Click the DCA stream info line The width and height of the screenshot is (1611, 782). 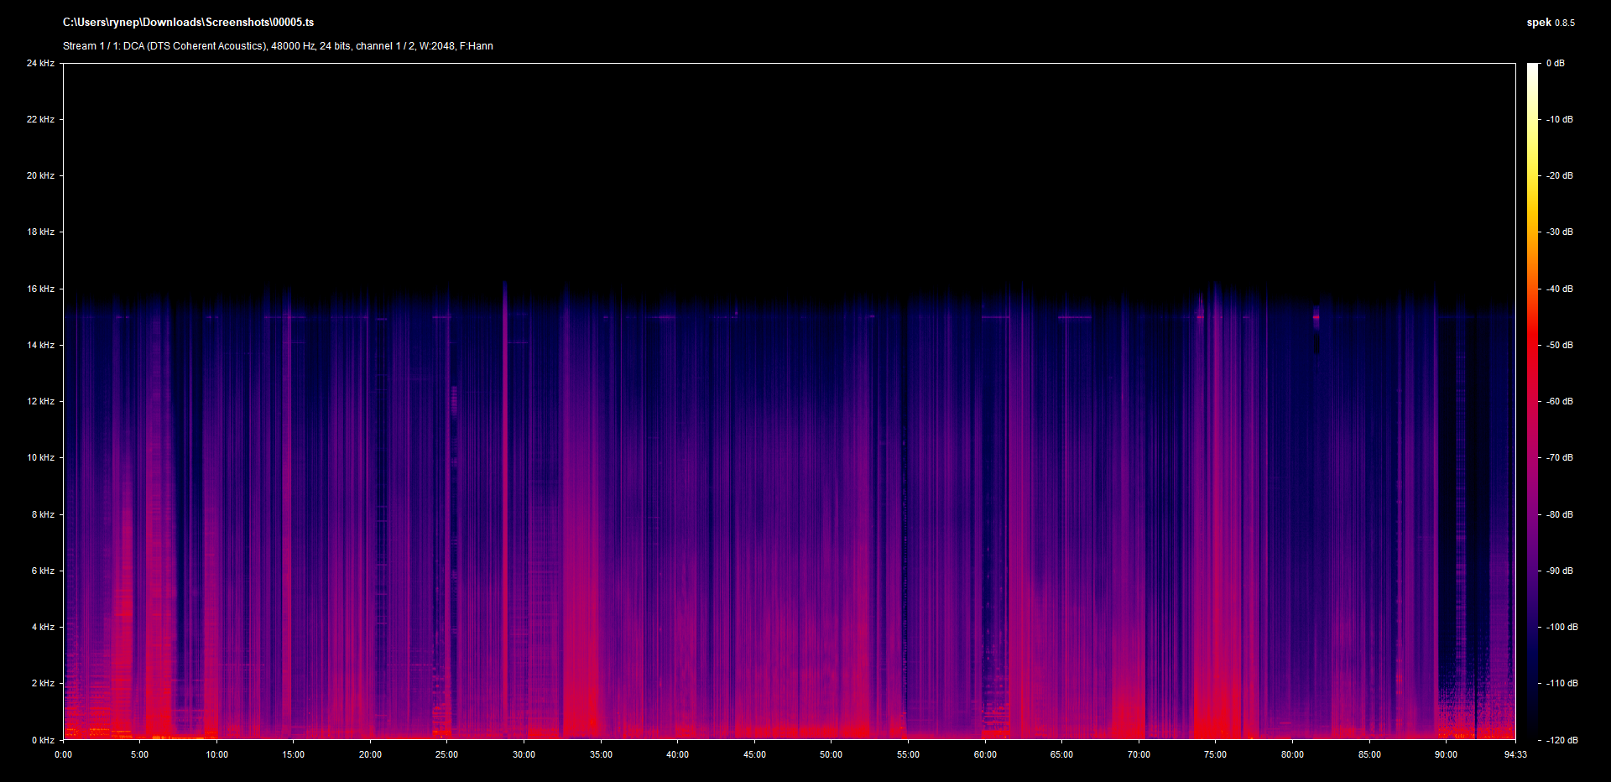click(x=278, y=46)
